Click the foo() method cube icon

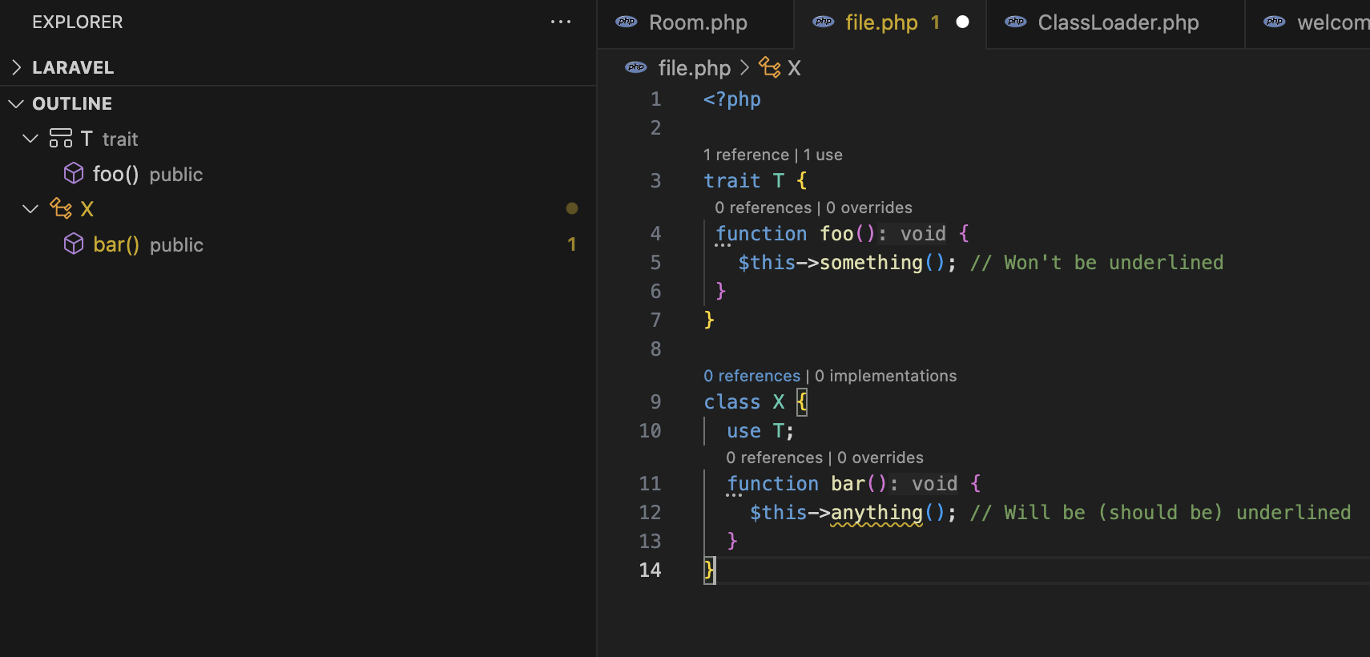74,174
